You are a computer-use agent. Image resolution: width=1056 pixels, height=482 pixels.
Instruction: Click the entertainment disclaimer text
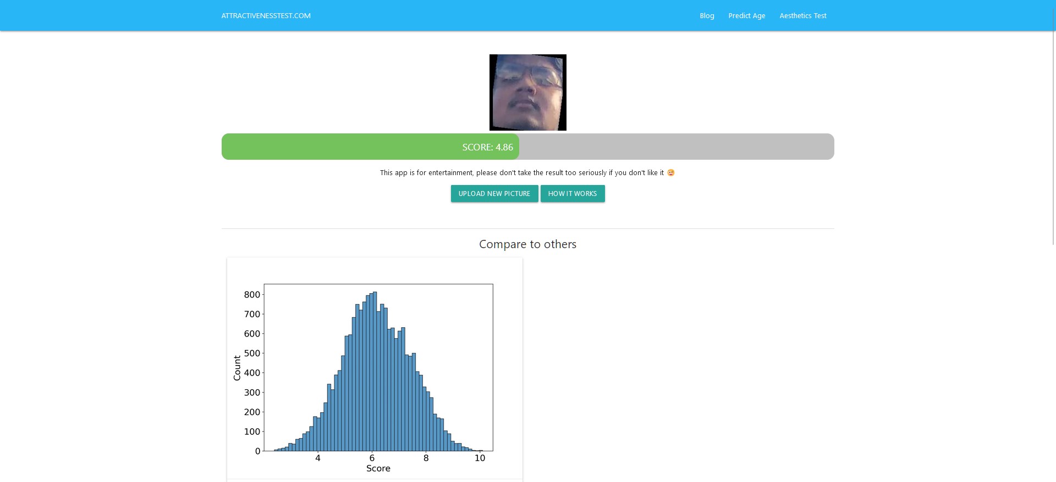tap(521, 172)
